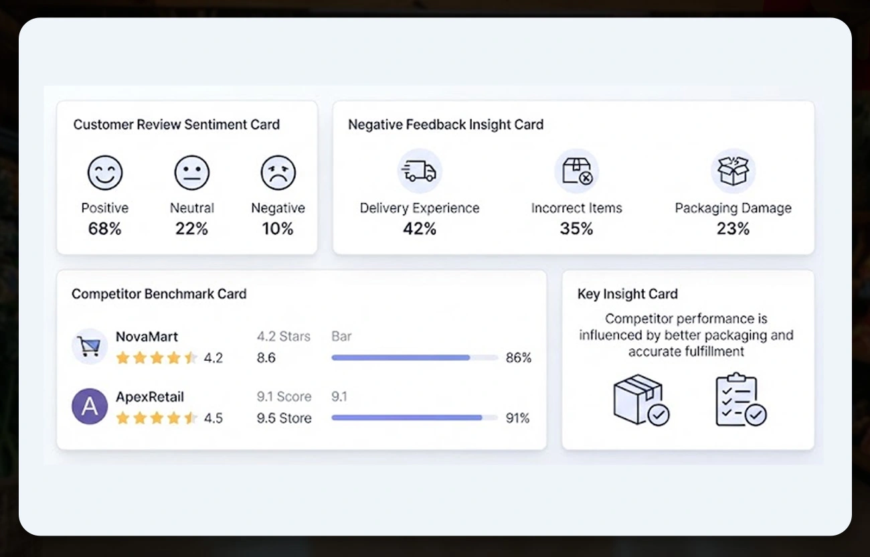Screen dimensions: 870x557
Task: Click the clipboard checklist icon
Action: click(741, 400)
